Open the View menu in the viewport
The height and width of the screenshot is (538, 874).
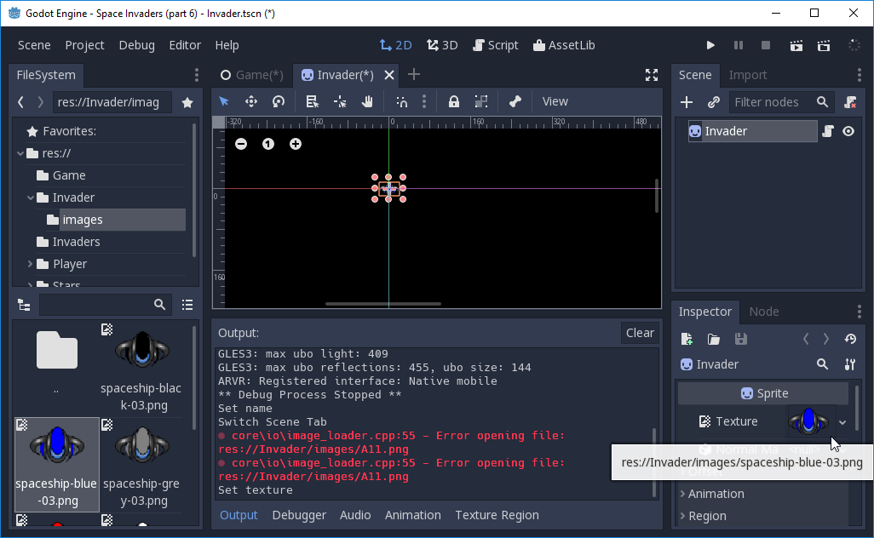tap(555, 101)
